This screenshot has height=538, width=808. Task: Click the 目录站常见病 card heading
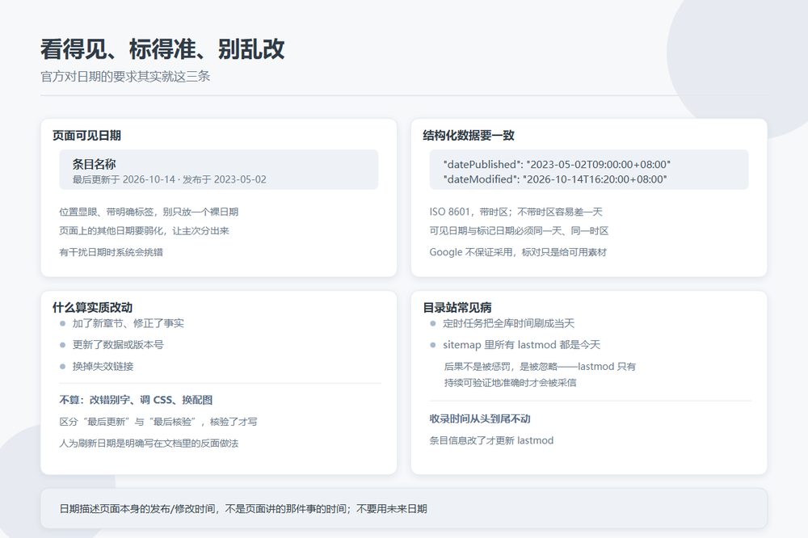pos(457,308)
